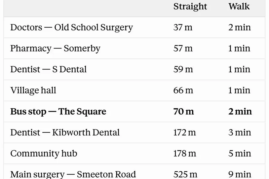This screenshot has width=269, height=179.
Task: Click the bold 70 m distance
Action: click(x=183, y=111)
